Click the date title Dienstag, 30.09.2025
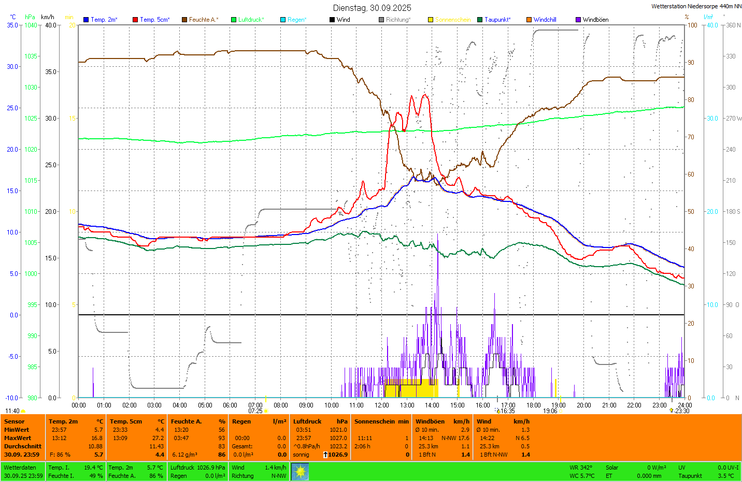Screen dimensions: 742x482 pos(372,8)
